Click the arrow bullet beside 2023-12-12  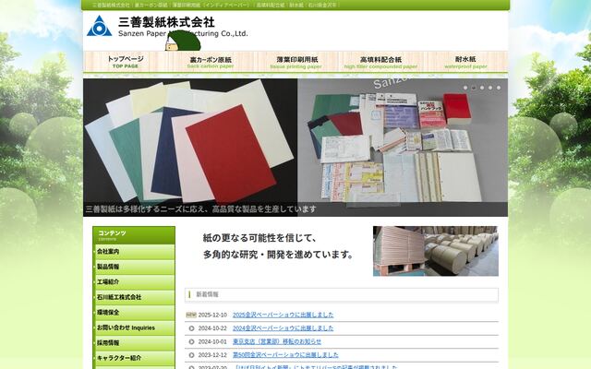pyautogui.click(x=191, y=355)
